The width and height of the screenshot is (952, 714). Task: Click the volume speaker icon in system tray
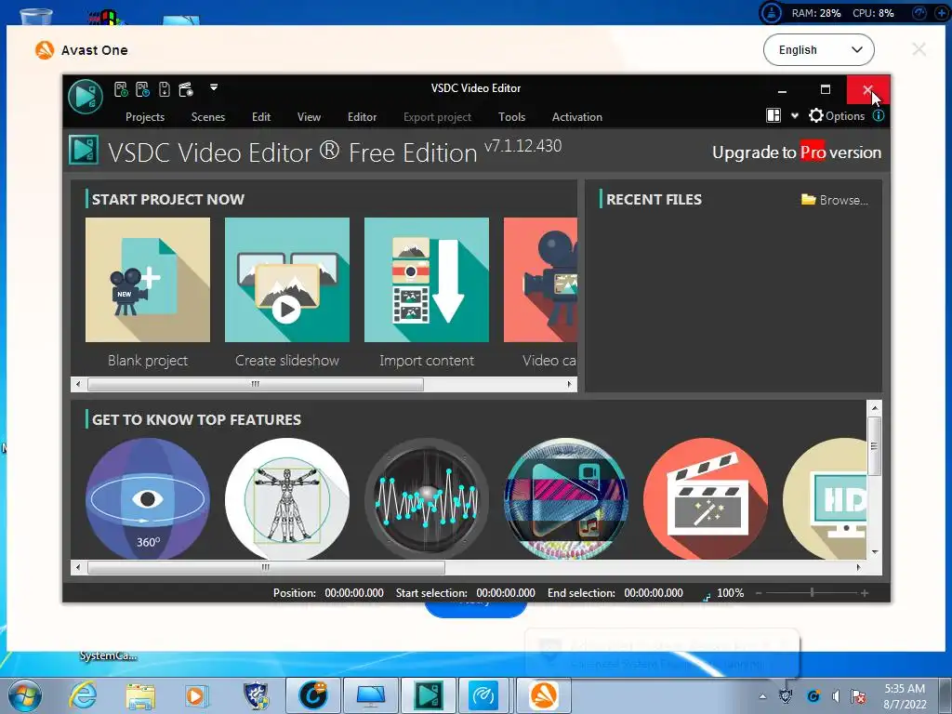[836, 695]
